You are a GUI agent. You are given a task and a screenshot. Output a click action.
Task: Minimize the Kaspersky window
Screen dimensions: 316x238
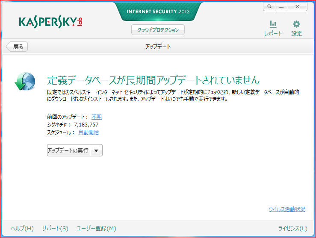[281, 7]
